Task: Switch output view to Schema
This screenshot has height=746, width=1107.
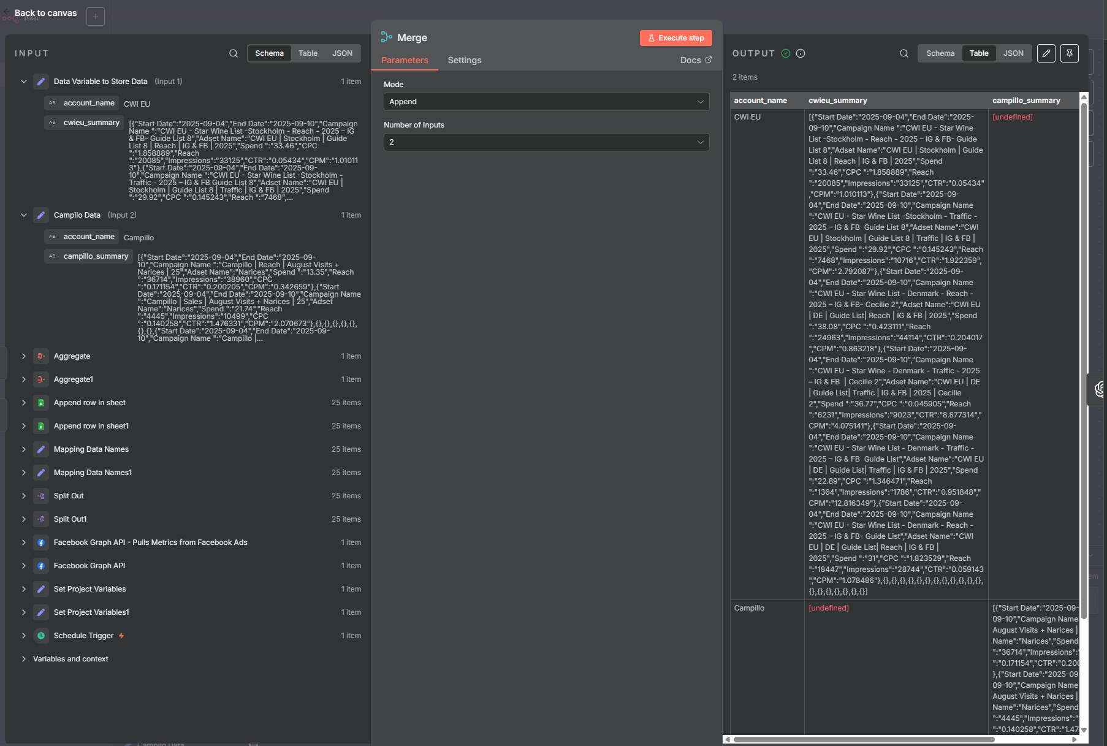Action: click(940, 53)
